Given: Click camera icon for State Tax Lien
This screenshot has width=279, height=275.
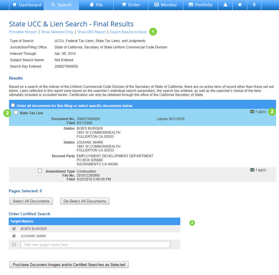Looking at the screenshot, I should pyautogui.click(x=252, y=112).
